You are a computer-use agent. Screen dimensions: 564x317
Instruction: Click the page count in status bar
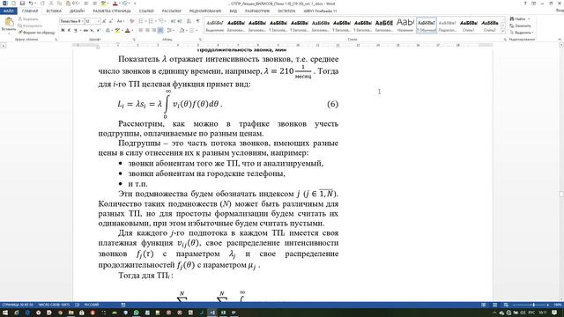18,305
